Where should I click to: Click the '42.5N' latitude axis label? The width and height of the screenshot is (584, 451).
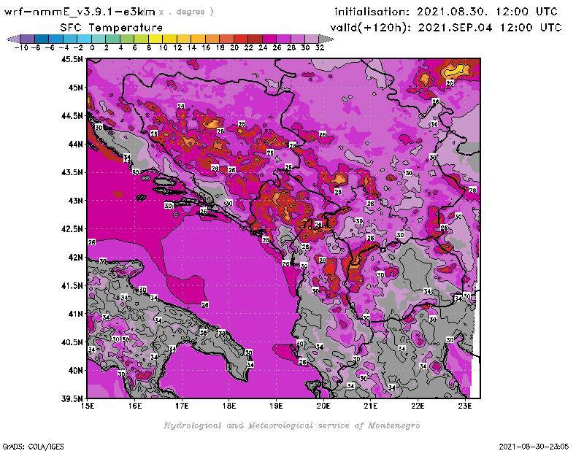pyautogui.click(x=72, y=229)
